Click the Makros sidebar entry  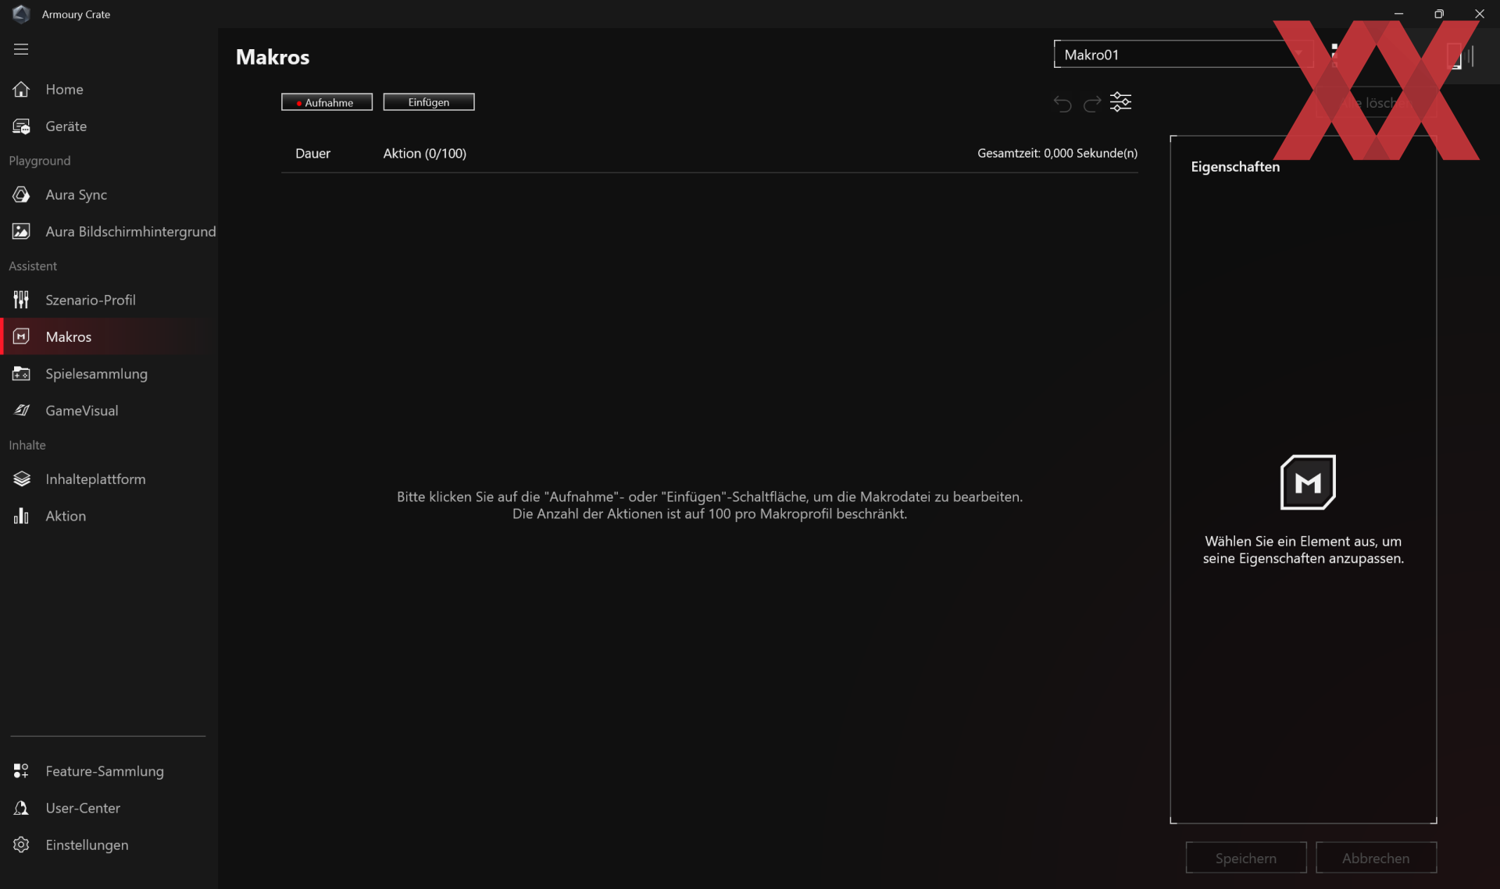(x=109, y=336)
